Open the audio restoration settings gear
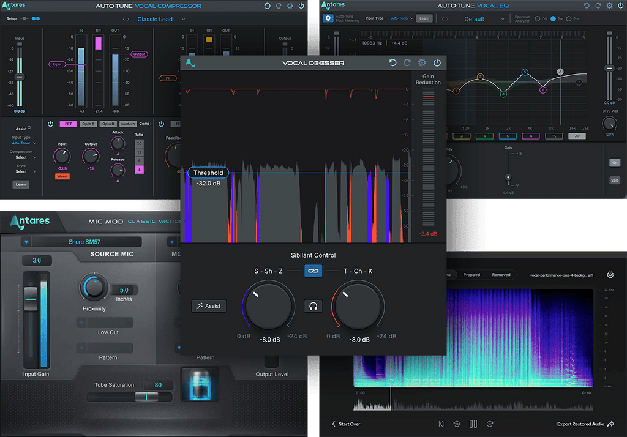Screen dimensions: 627x437 pyautogui.click(x=610, y=275)
